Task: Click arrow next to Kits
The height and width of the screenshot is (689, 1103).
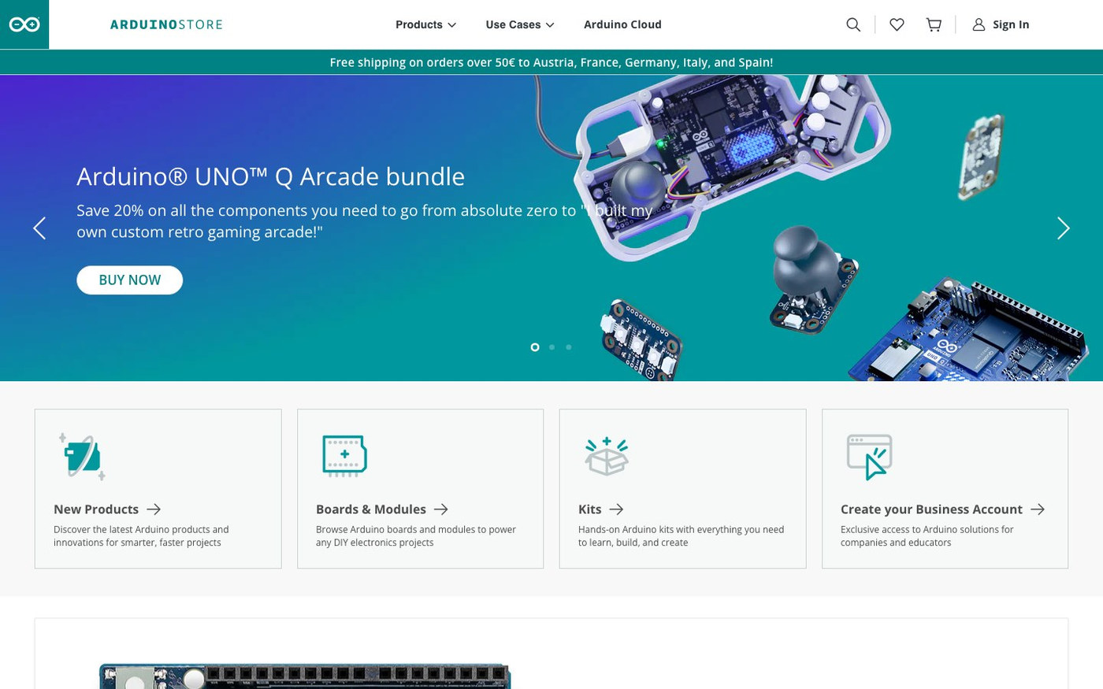Action: (616, 509)
